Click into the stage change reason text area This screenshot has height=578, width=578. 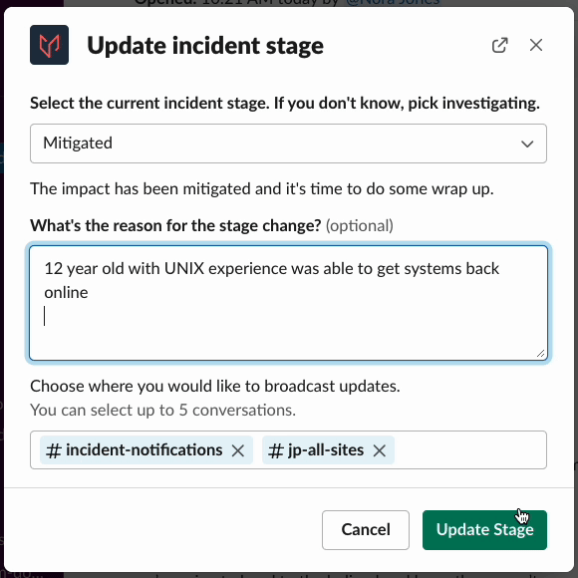[x=288, y=303]
